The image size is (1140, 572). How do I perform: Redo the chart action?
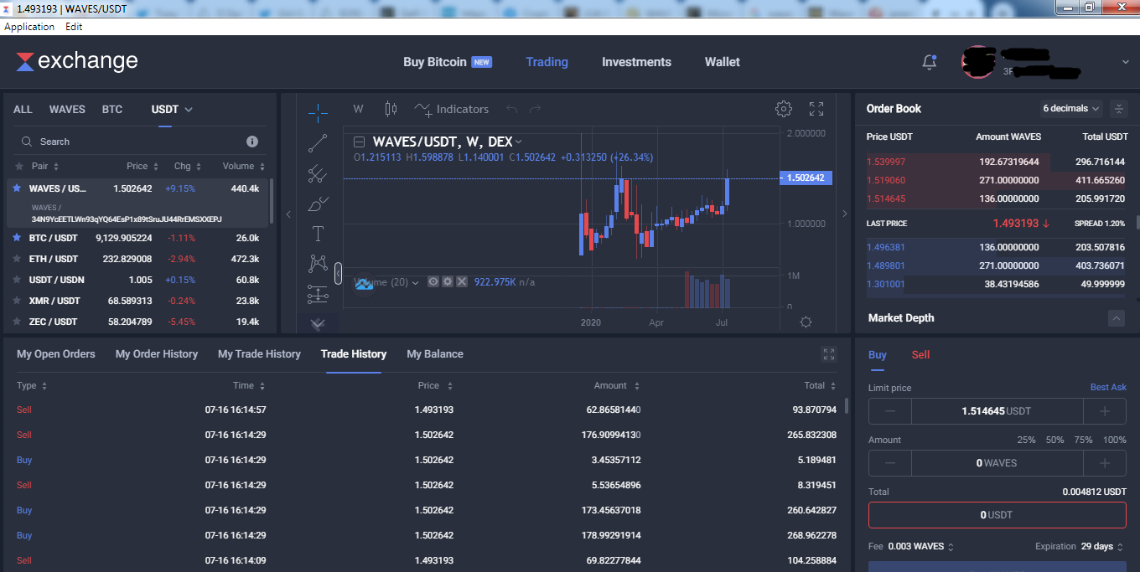tap(535, 109)
